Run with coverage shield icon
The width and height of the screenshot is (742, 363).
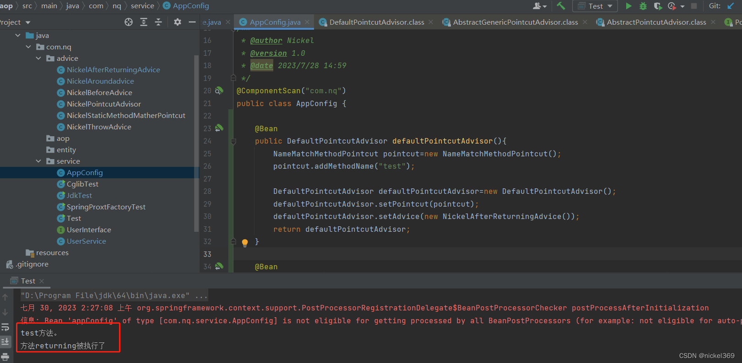point(658,6)
